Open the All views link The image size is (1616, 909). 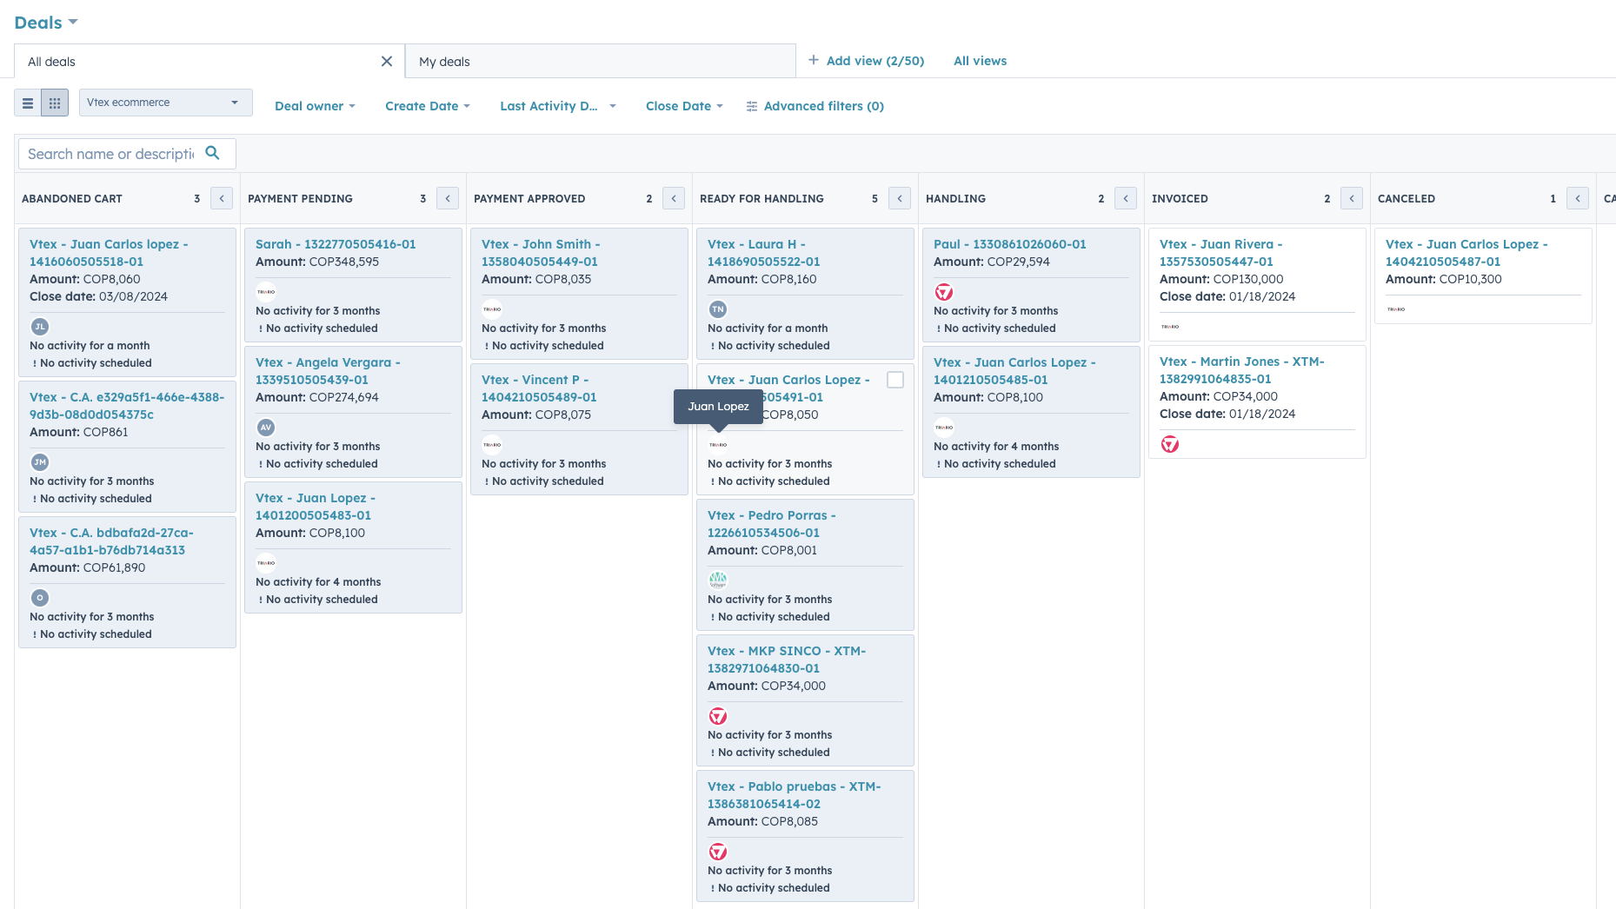(980, 60)
